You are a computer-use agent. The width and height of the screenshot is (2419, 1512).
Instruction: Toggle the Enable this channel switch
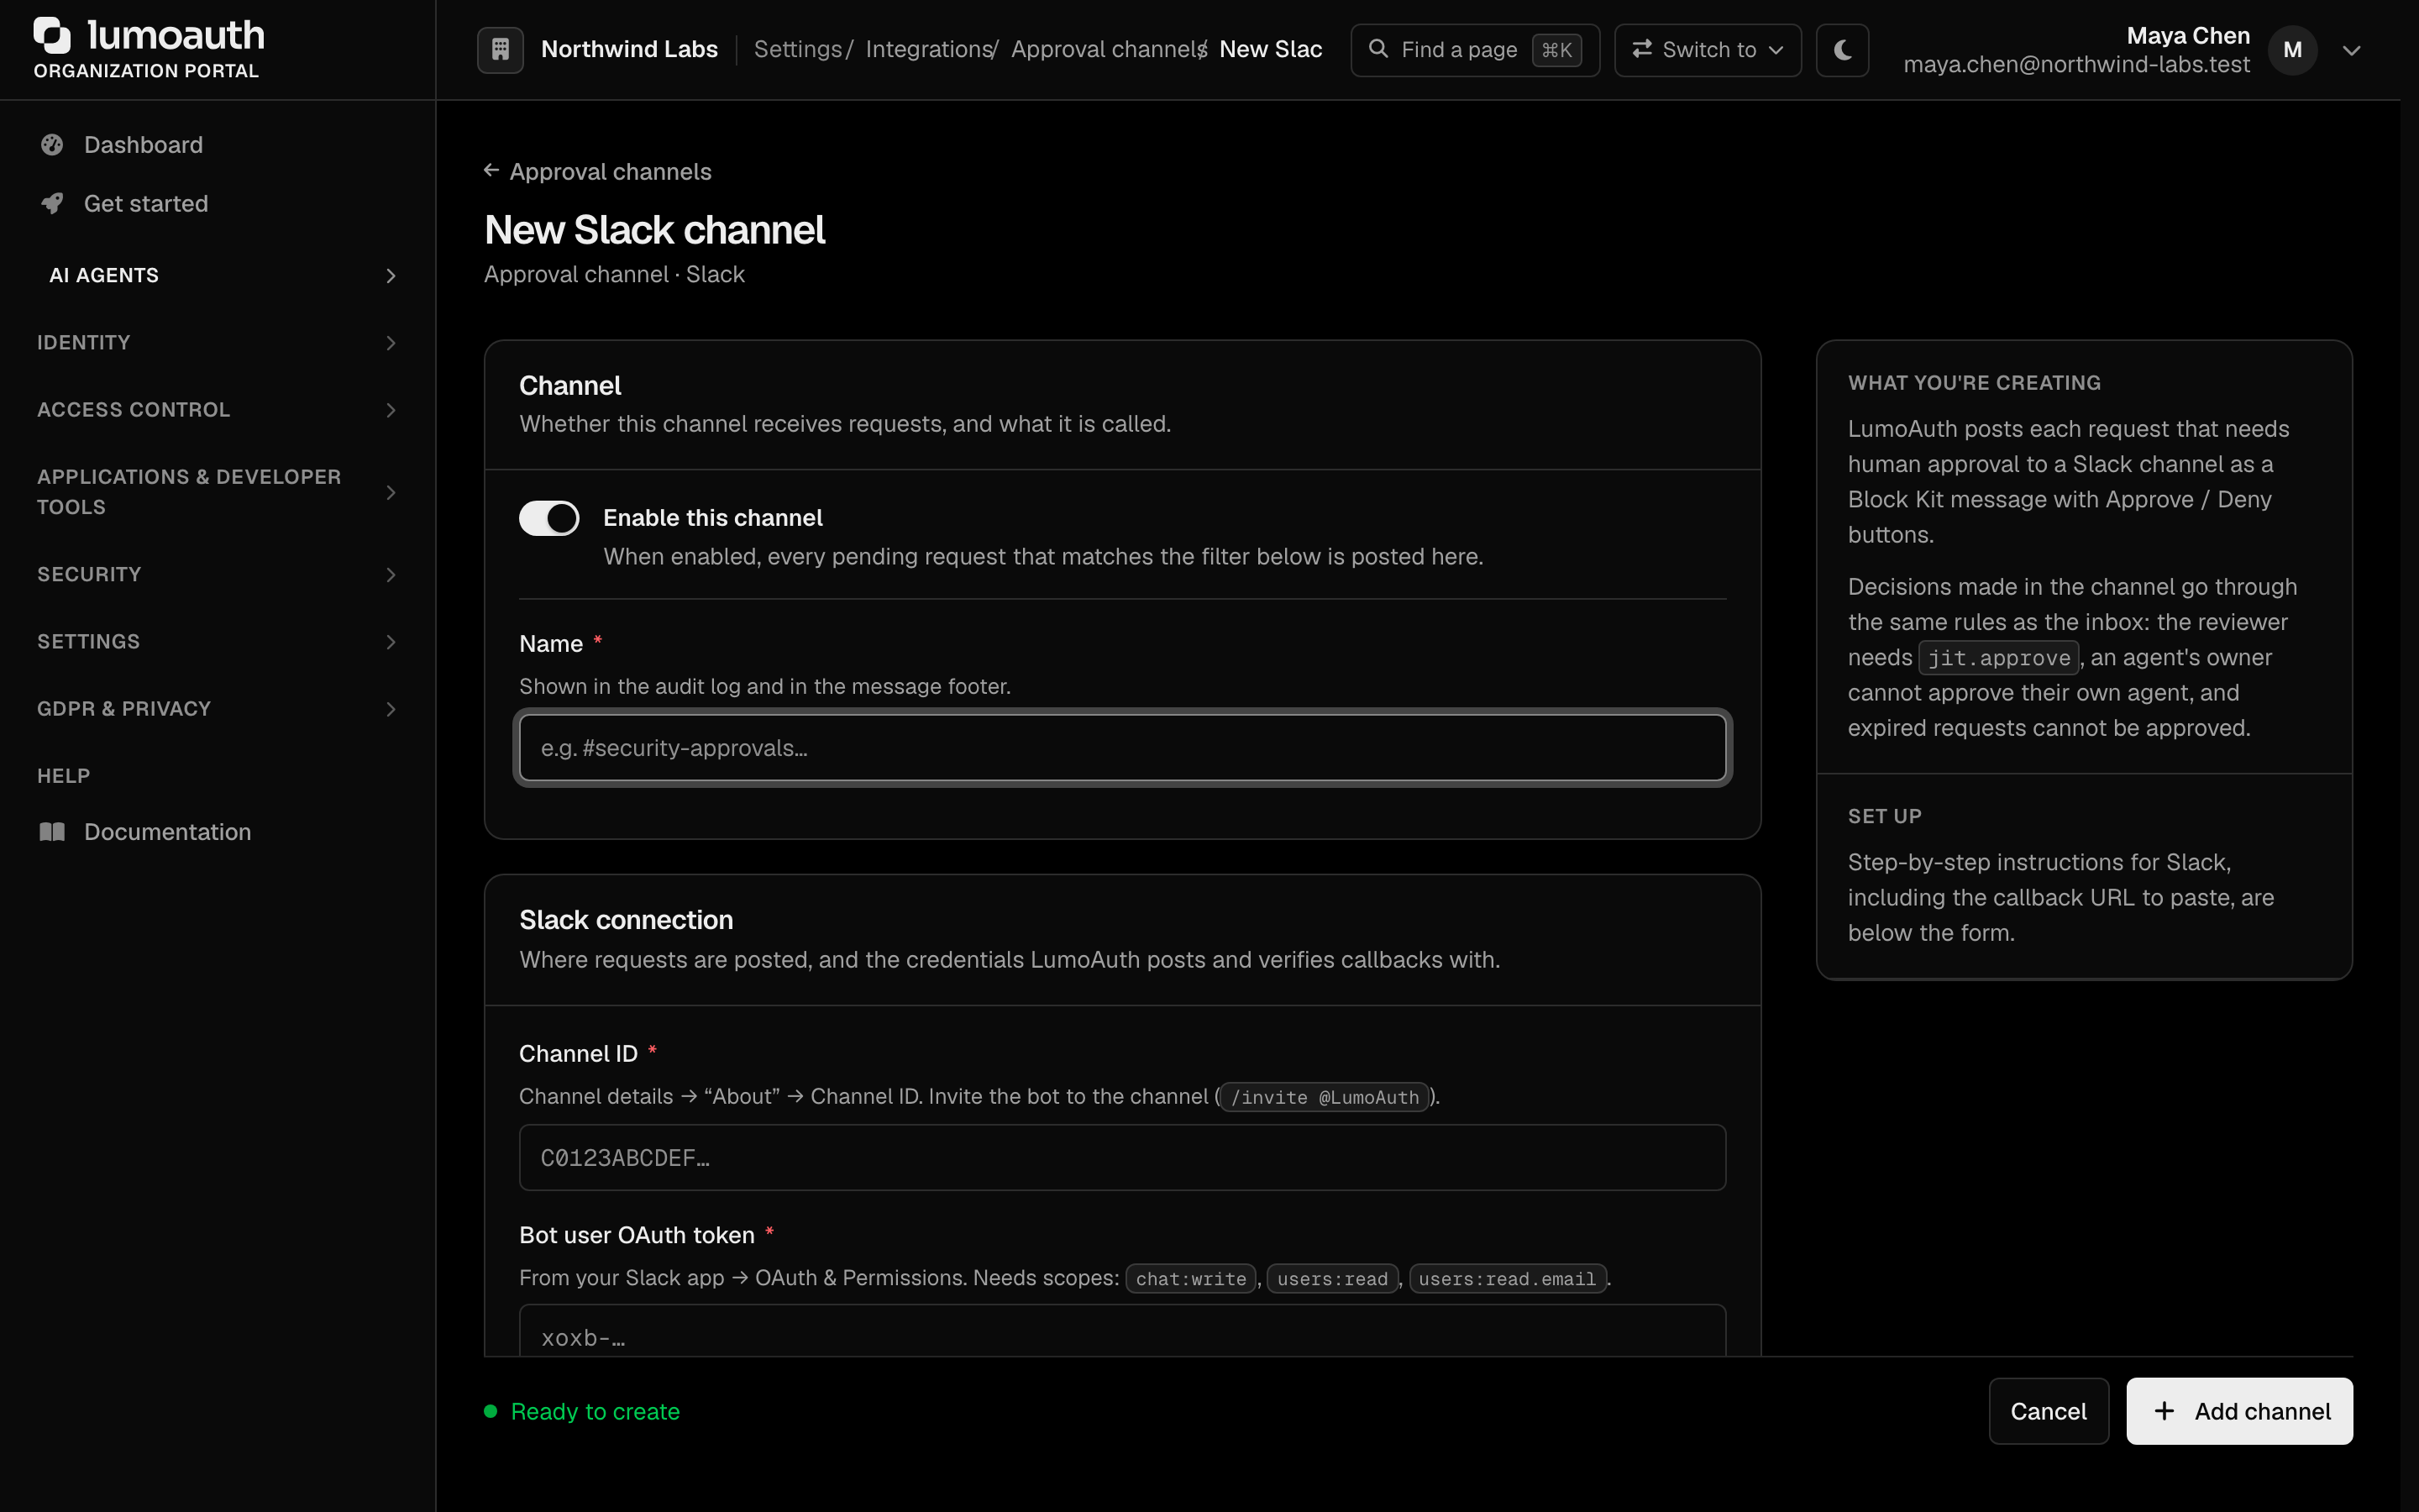548,518
